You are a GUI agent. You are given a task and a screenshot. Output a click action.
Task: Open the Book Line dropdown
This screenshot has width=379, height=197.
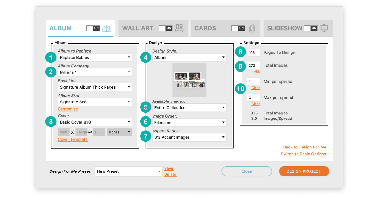(x=95, y=87)
